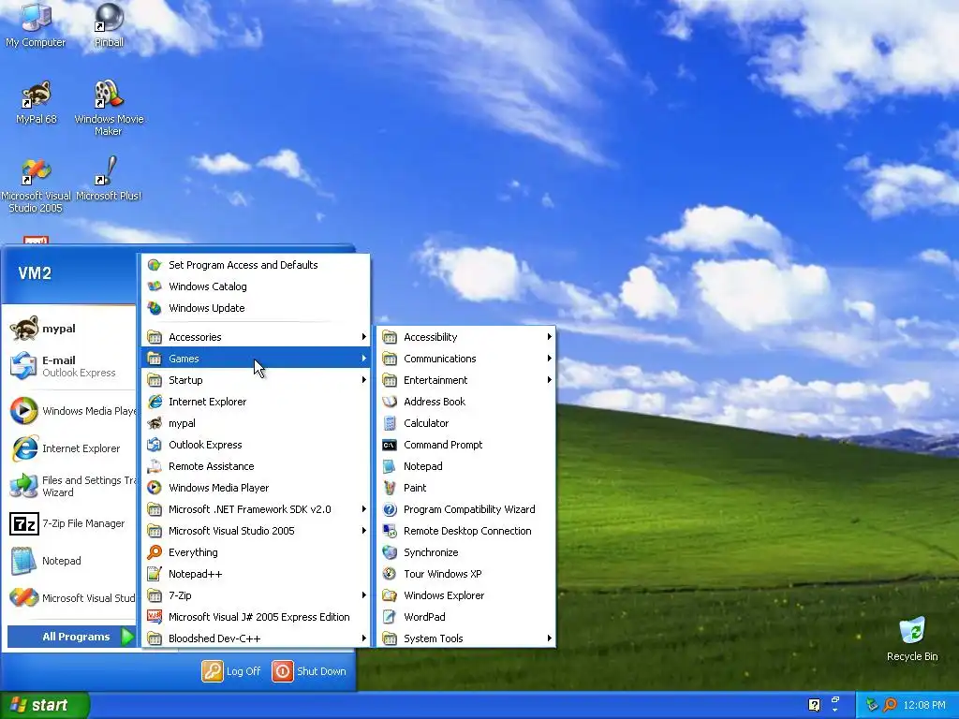Click the 12:08 PM taskbar clock

tap(924, 705)
